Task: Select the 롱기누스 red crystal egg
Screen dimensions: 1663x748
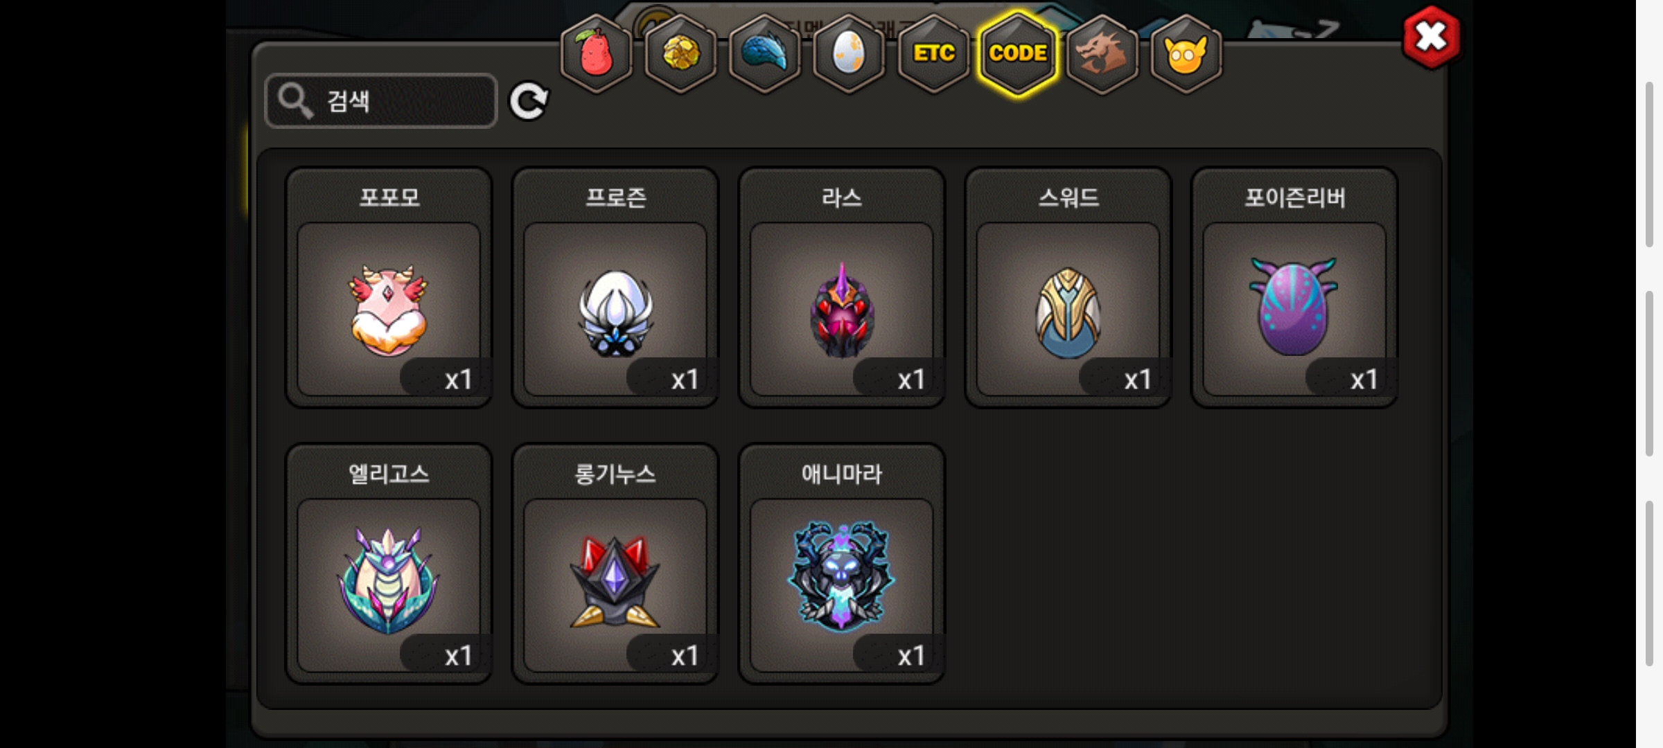Action: [615, 564]
